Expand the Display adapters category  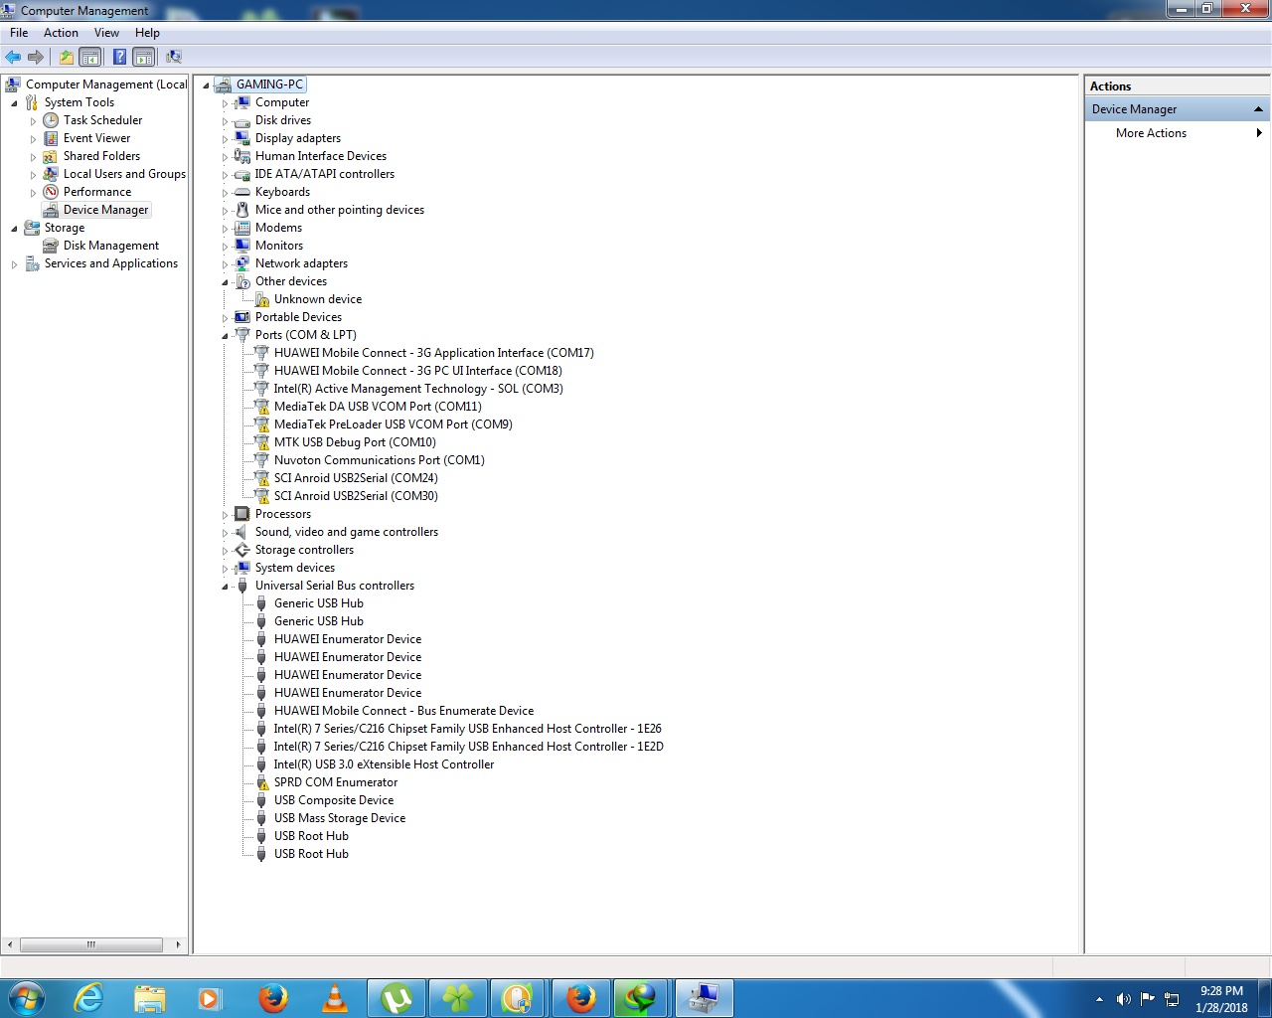point(225,138)
